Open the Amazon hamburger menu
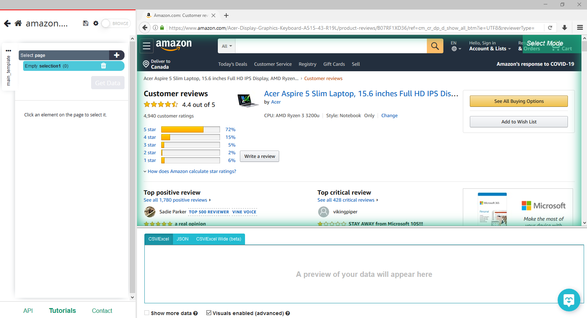Image resolution: width=587 pixels, height=318 pixels. click(x=147, y=46)
